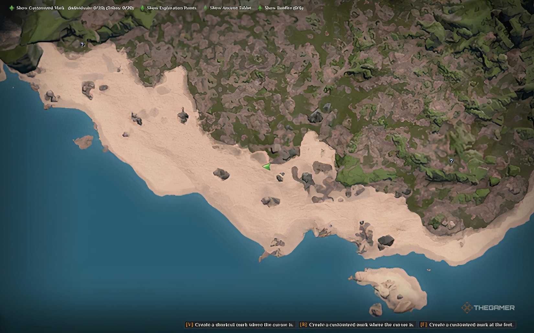Click the tiny islet south of the sandy island

[376, 309]
